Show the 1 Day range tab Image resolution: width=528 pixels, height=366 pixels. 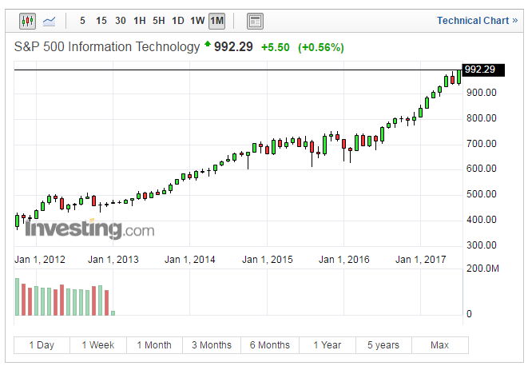pos(42,345)
